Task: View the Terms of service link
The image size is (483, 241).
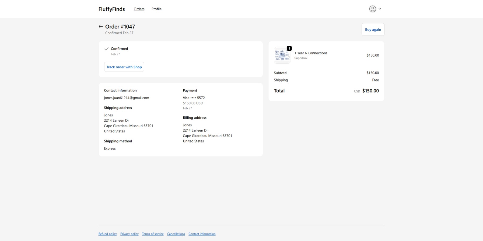Action: pos(153,234)
